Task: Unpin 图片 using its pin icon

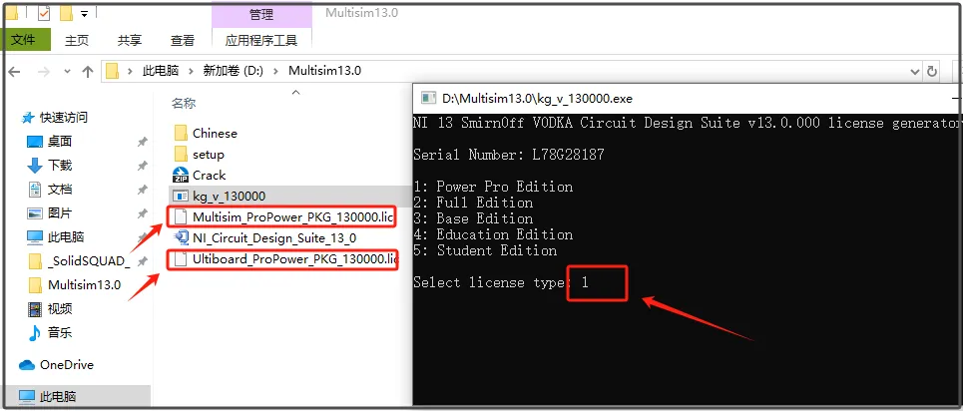Action: [x=142, y=213]
